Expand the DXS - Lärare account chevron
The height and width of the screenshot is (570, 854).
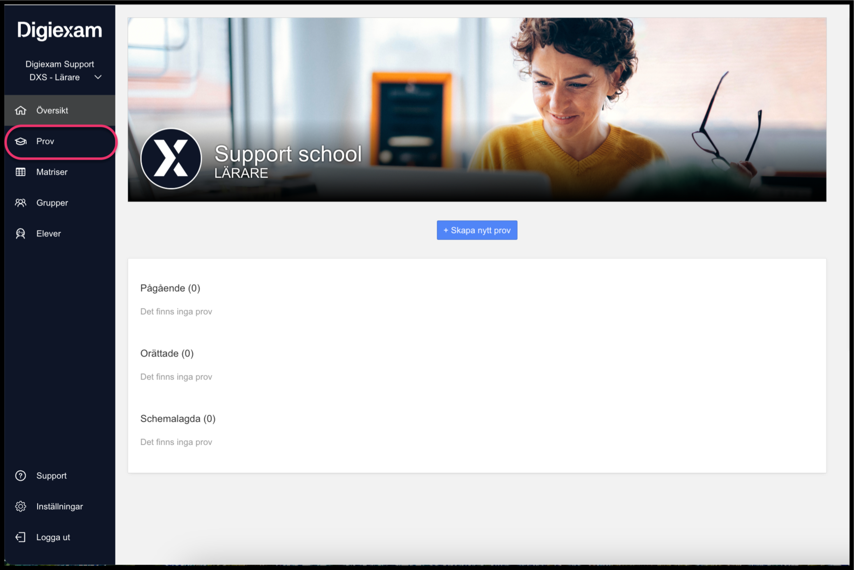pos(98,77)
